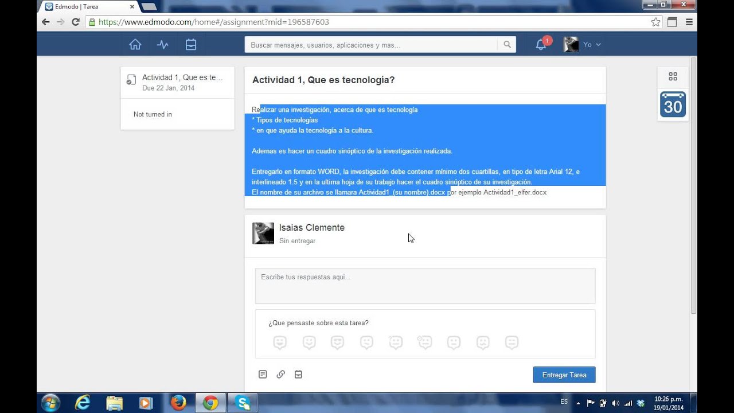734x413 pixels.
Task: Click the user profile avatar in navbar
Action: [571, 44]
